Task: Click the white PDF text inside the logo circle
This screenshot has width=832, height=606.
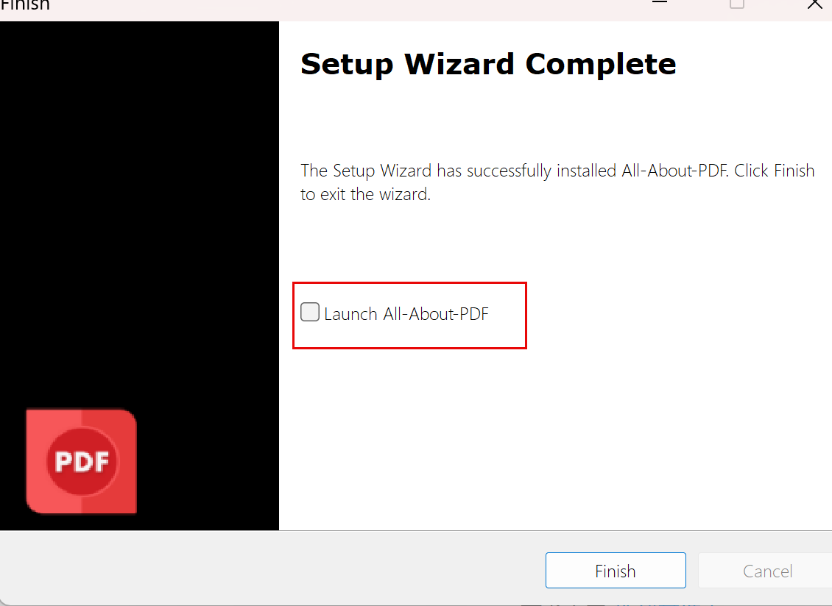Action: (x=82, y=461)
